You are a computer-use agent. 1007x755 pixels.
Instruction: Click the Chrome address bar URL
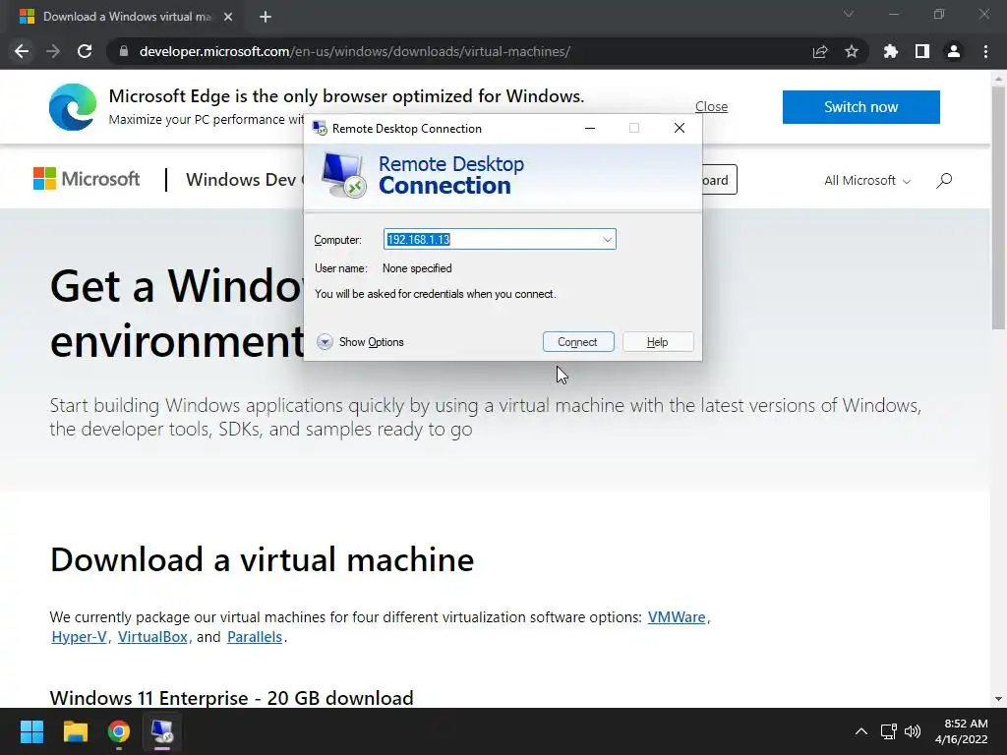click(354, 51)
